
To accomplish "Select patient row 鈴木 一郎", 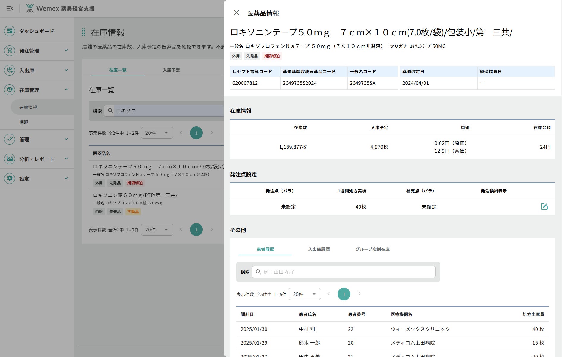I will click(392, 343).
